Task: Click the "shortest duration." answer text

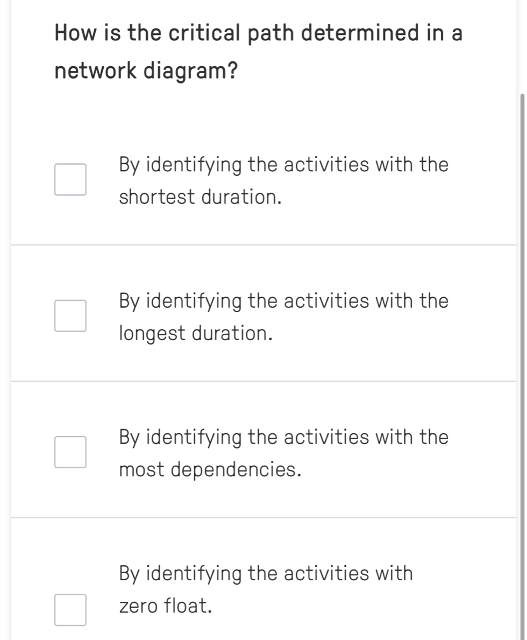Action: click(201, 198)
